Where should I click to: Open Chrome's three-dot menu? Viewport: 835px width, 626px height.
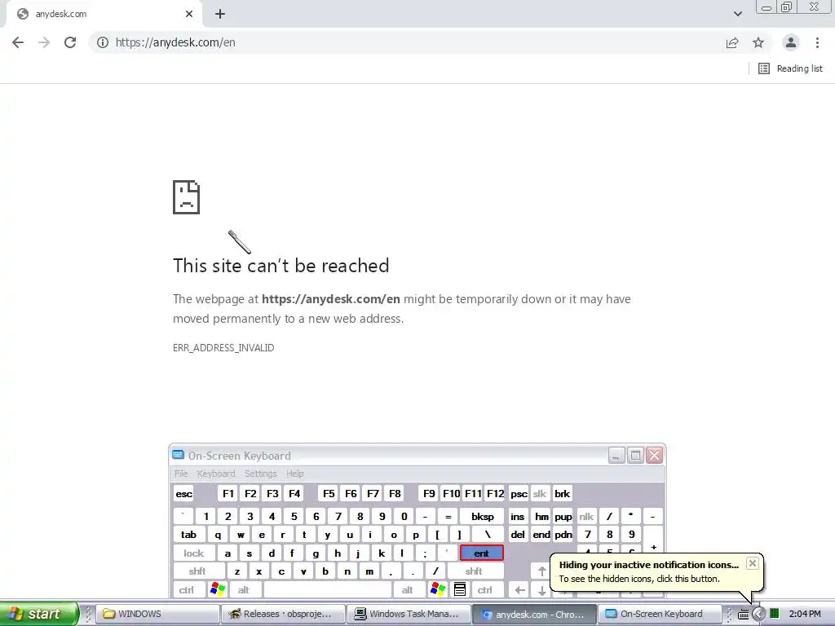point(817,42)
